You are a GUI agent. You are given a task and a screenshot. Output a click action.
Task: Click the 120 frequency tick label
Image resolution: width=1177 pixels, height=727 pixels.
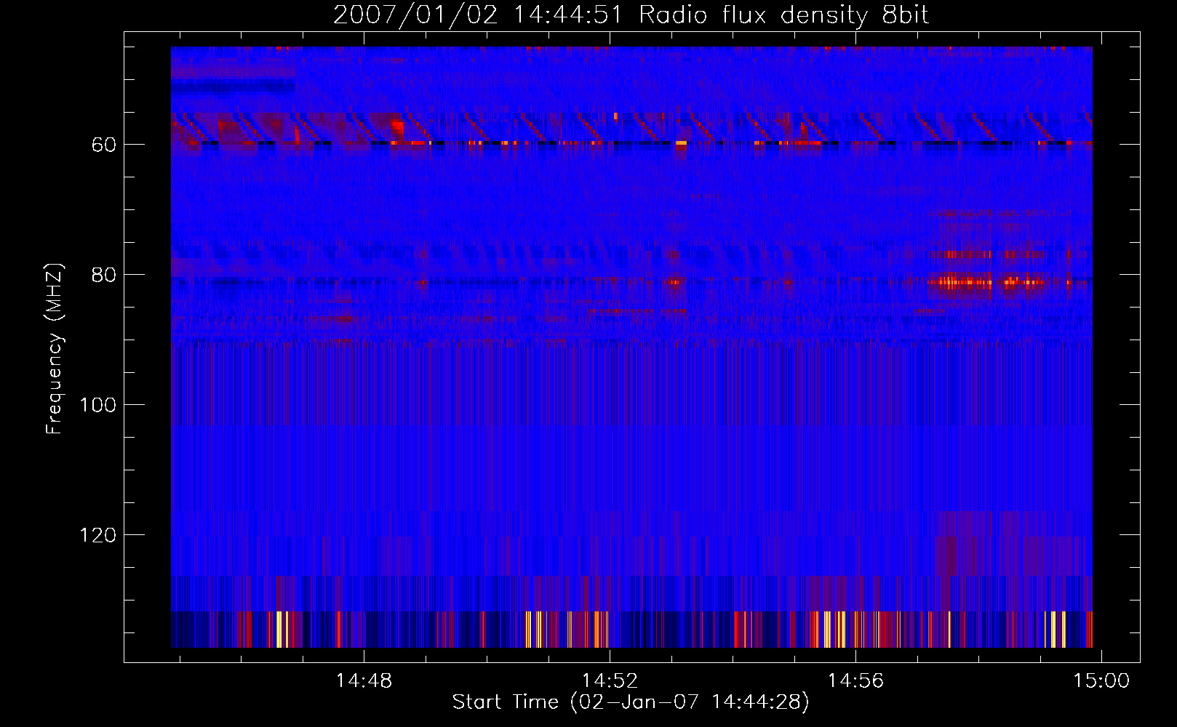tap(97, 535)
